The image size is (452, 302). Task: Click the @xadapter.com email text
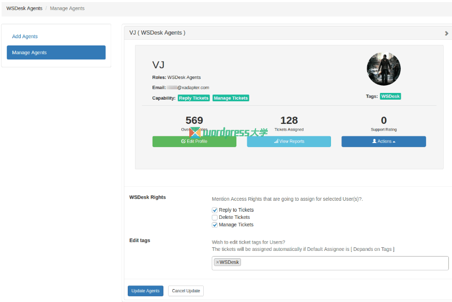pyautogui.click(x=193, y=87)
